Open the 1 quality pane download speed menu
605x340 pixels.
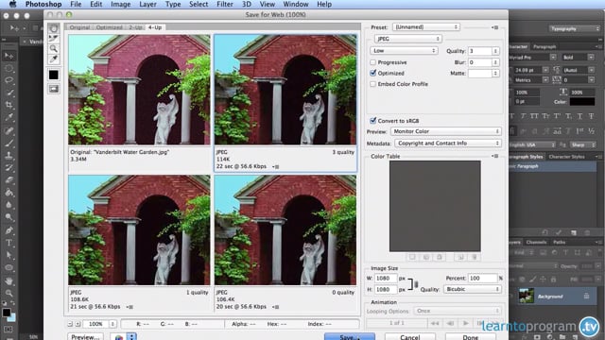pos(130,307)
